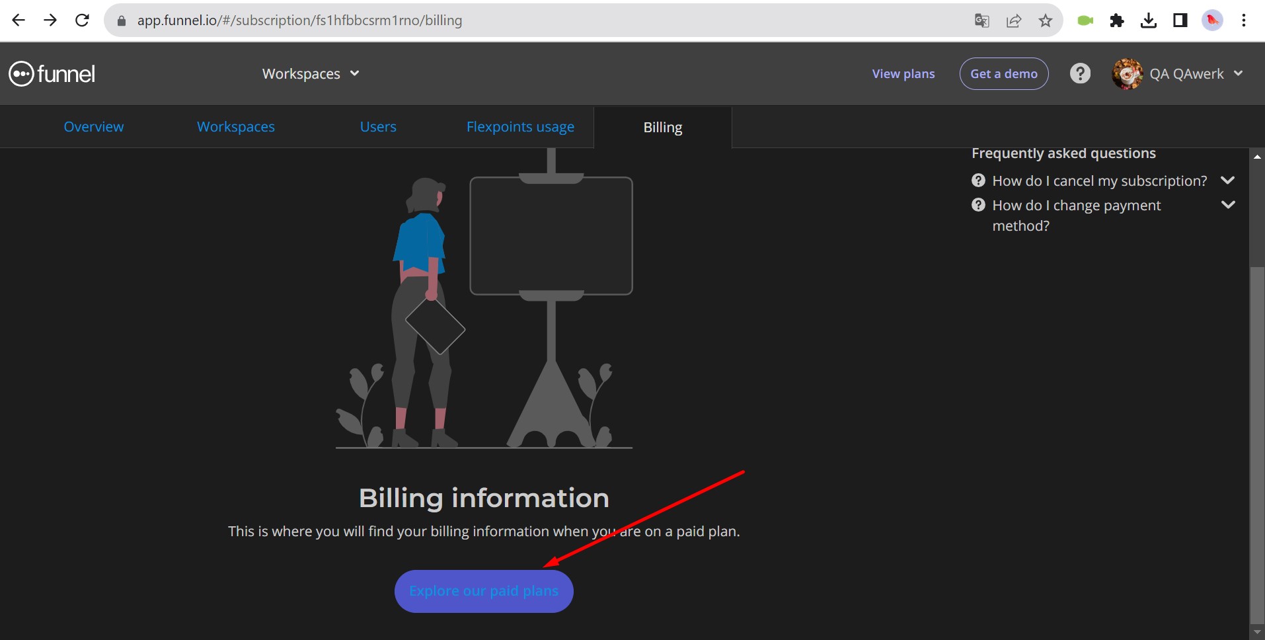Click the QA QAwerk user avatar
The height and width of the screenshot is (640, 1265).
click(1128, 73)
